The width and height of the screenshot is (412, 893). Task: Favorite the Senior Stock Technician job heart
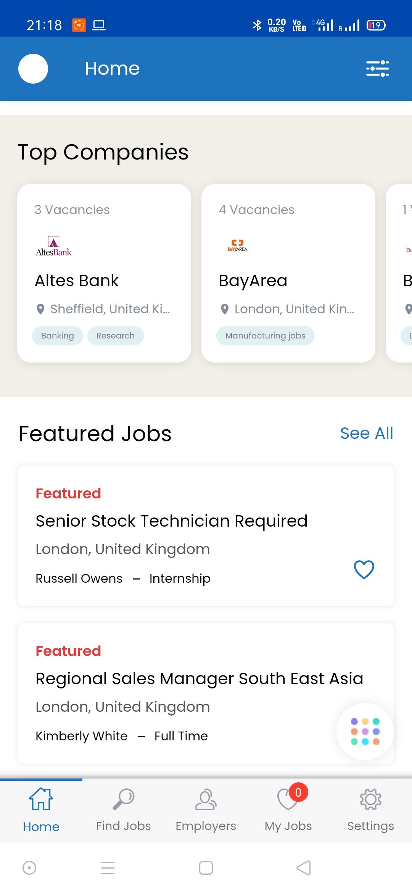[x=364, y=569]
